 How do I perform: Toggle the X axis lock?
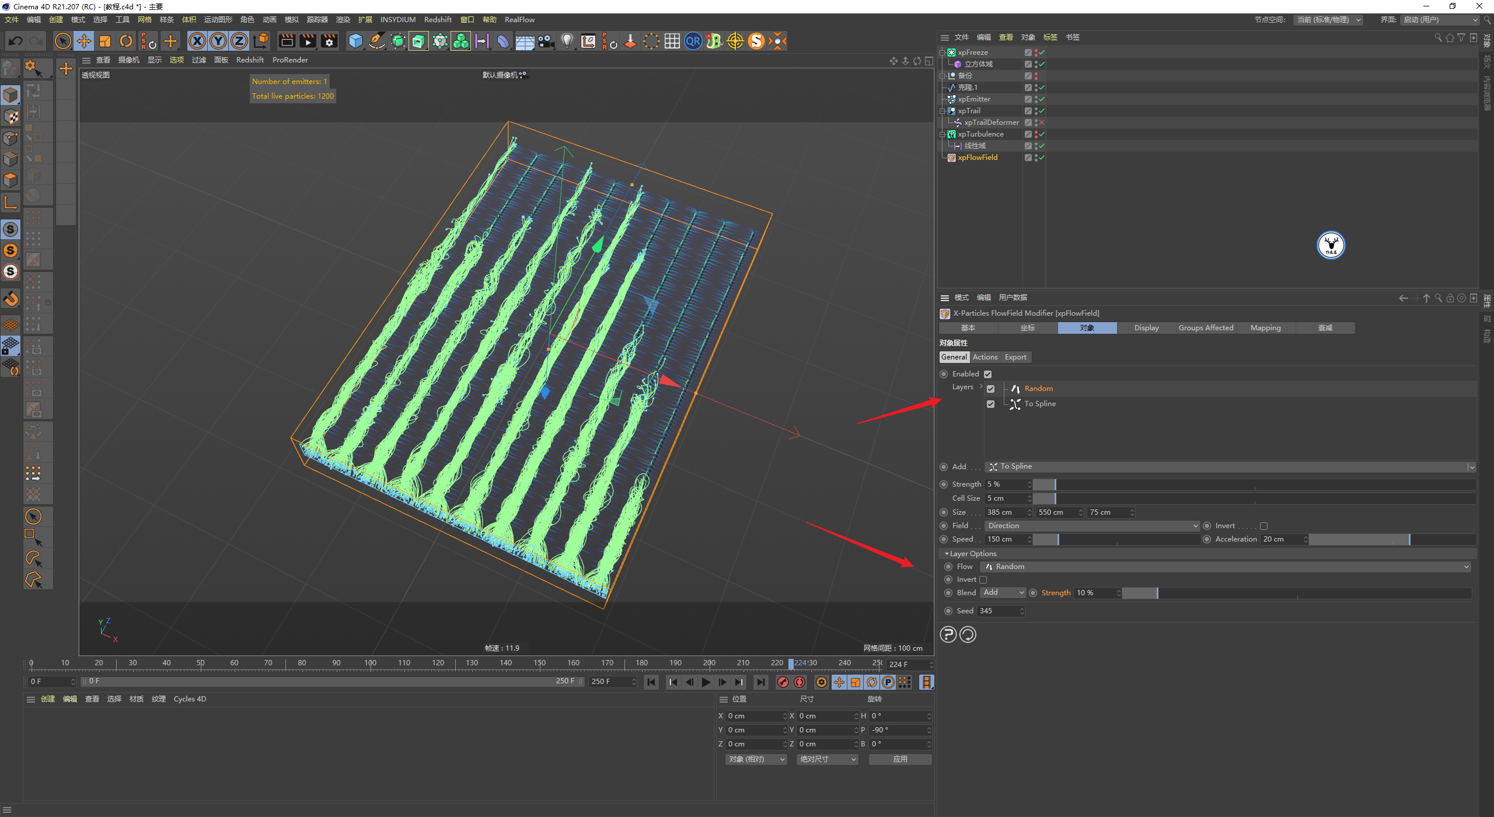197,41
